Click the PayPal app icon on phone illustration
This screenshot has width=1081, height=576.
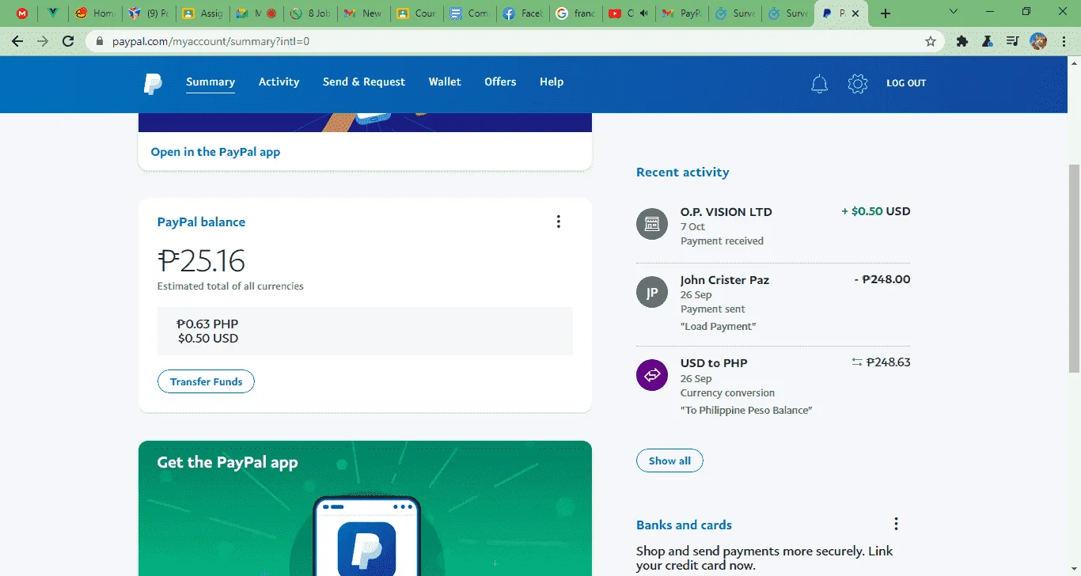point(366,549)
